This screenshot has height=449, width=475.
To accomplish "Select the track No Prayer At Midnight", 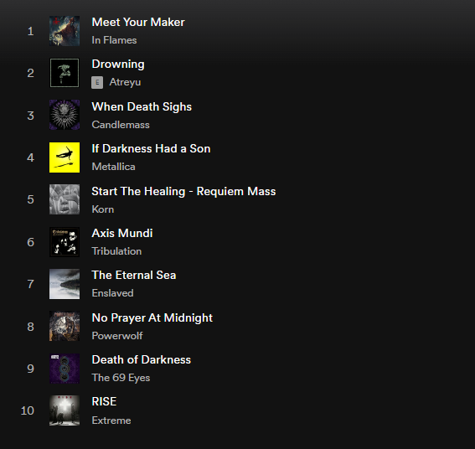I will click(x=152, y=317).
